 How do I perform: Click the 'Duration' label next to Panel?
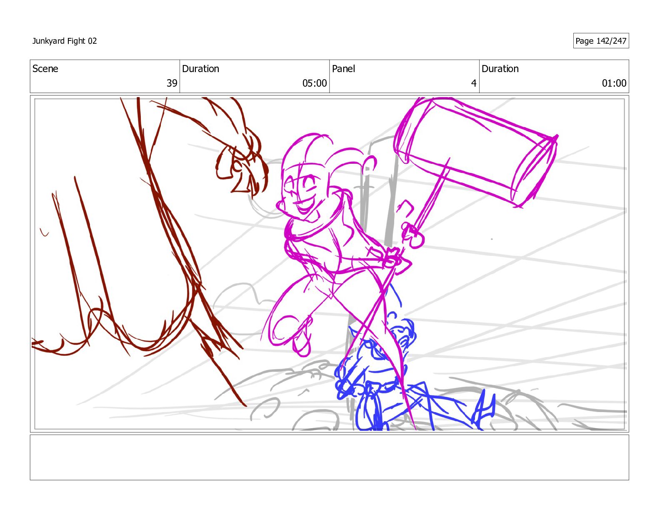point(500,69)
